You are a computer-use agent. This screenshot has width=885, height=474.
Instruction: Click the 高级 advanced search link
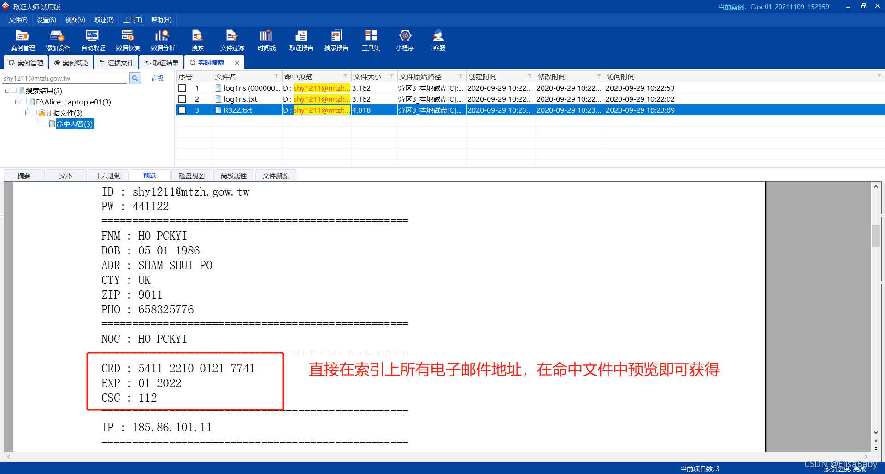(x=158, y=78)
